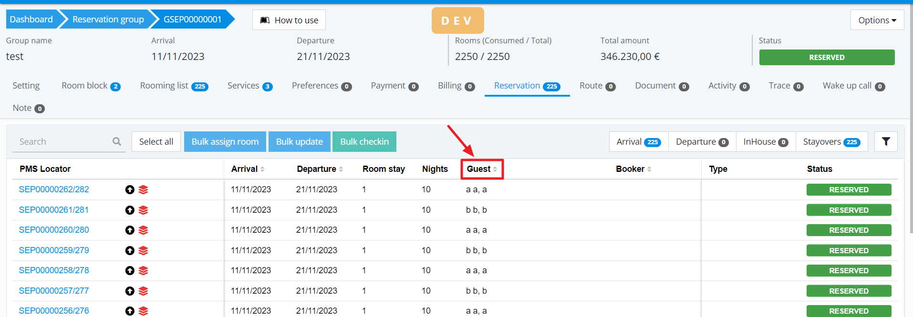The width and height of the screenshot is (913, 317).
Task: Open the Room block tab
Action: [x=91, y=86]
